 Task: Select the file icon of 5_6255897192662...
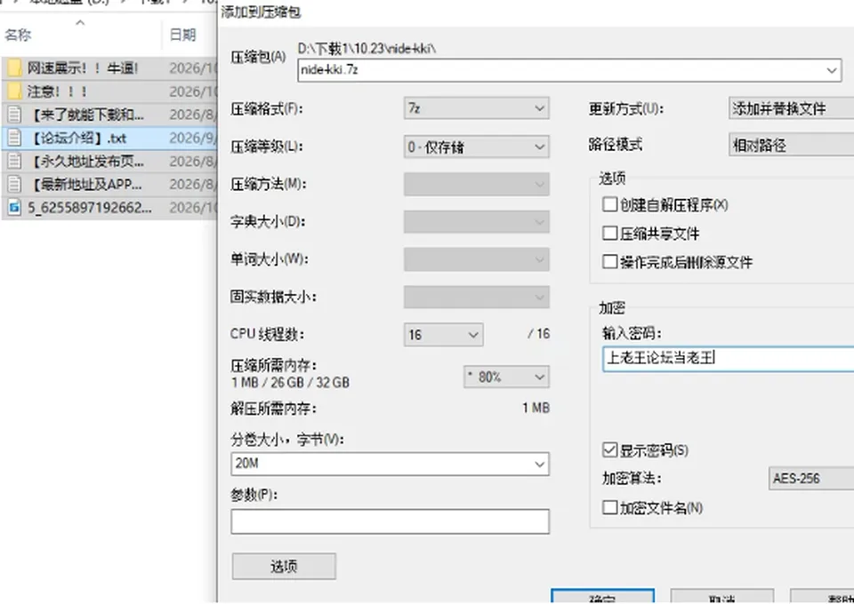(15, 208)
